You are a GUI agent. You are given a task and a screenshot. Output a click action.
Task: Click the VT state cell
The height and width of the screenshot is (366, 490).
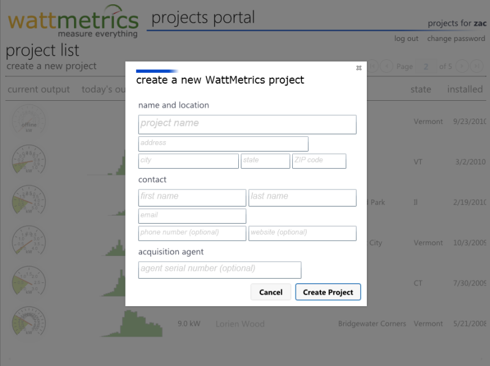pos(418,162)
